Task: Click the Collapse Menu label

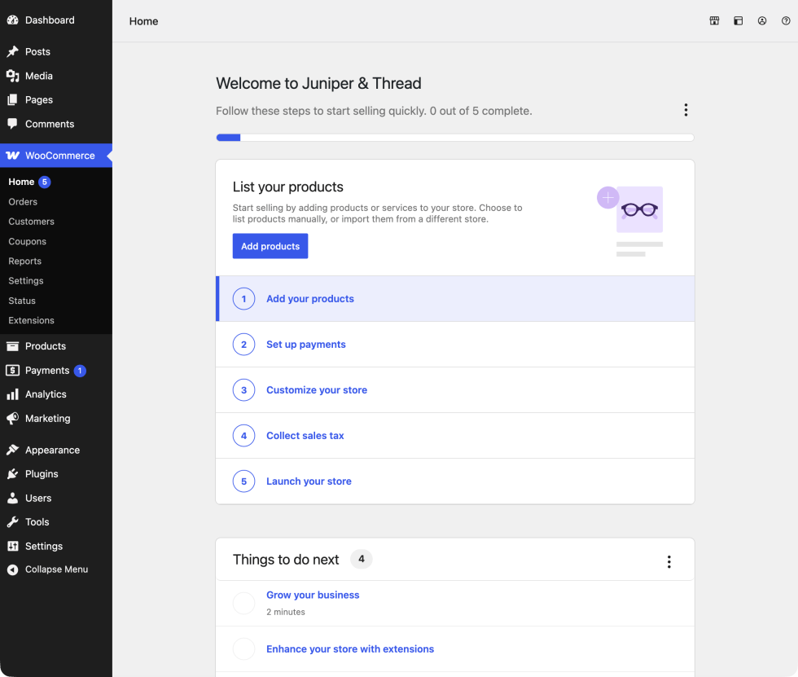Action: 56,569
